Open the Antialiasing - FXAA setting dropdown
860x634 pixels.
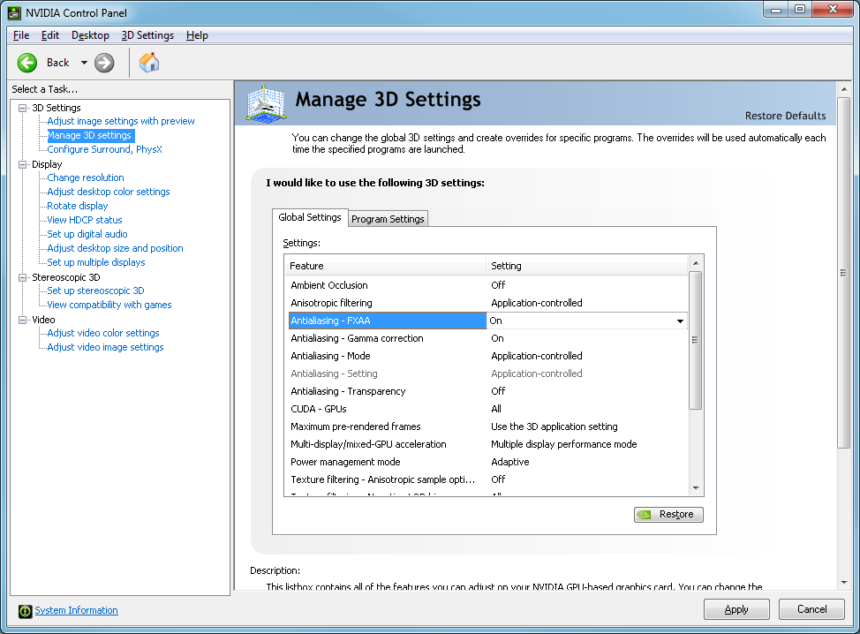coord(680,321)
